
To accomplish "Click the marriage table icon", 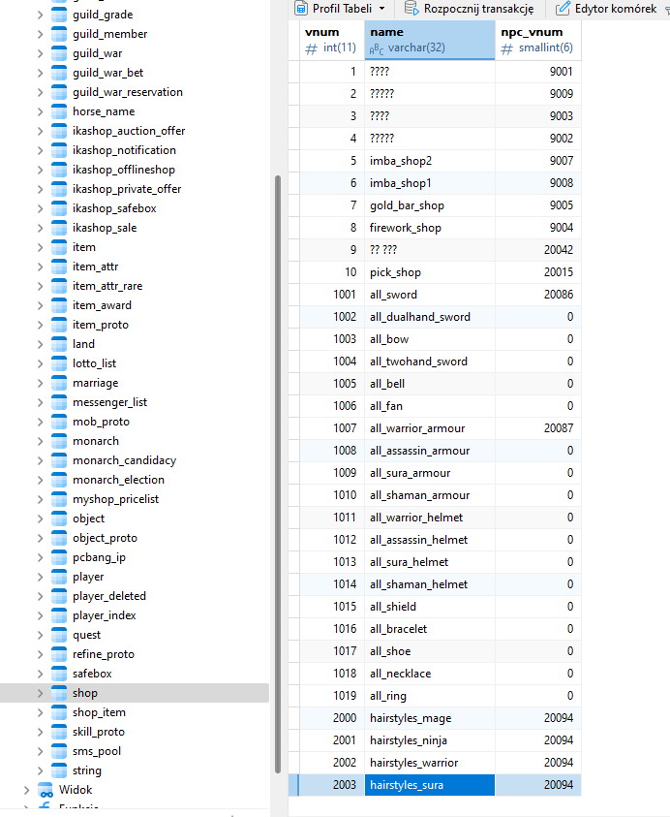I will (x=59, y=384).
